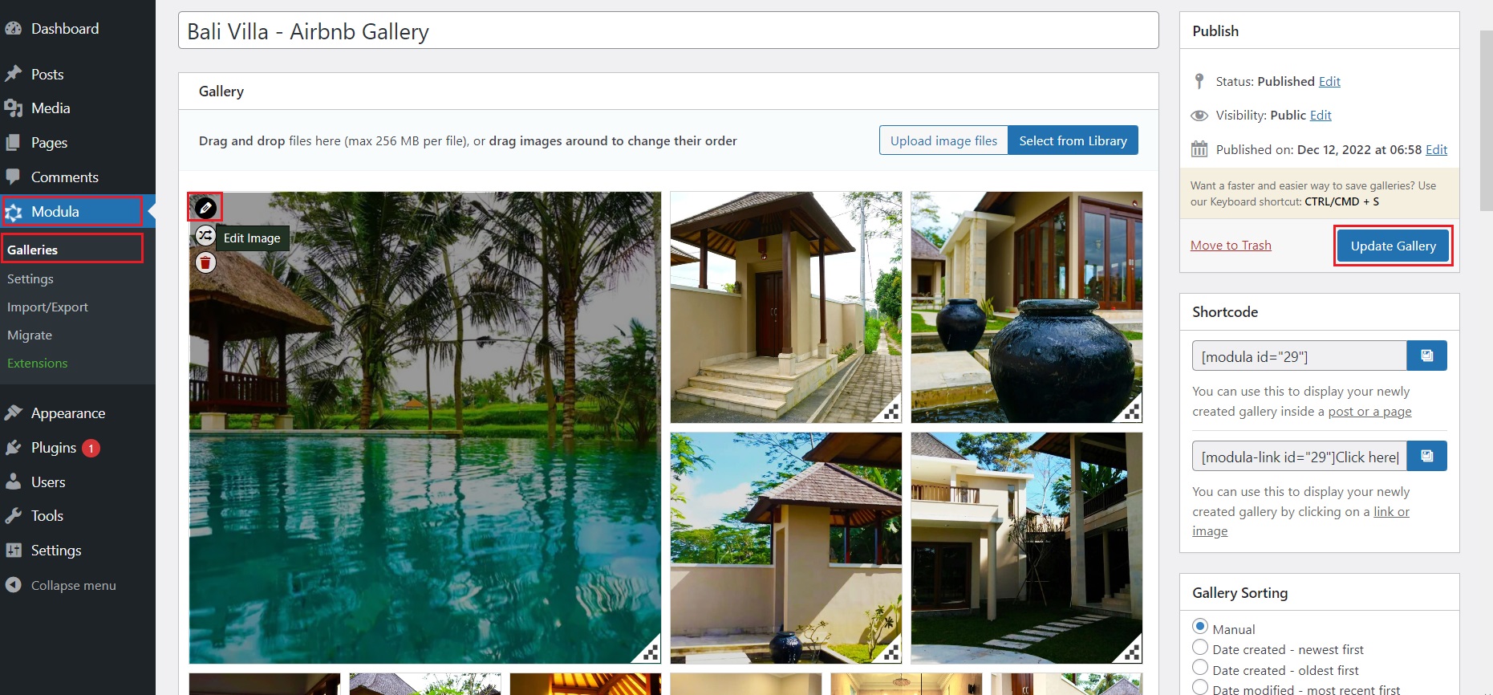This screenshot has width=1493, height=695.
Task: Click Update Gallery button
Action: [1393, 246]
